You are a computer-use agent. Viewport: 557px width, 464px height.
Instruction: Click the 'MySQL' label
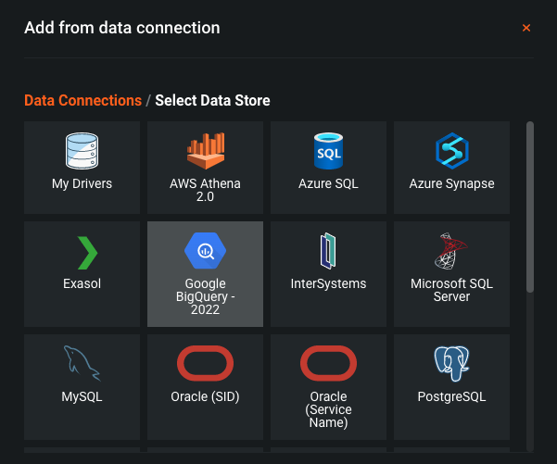pos(82,396)
